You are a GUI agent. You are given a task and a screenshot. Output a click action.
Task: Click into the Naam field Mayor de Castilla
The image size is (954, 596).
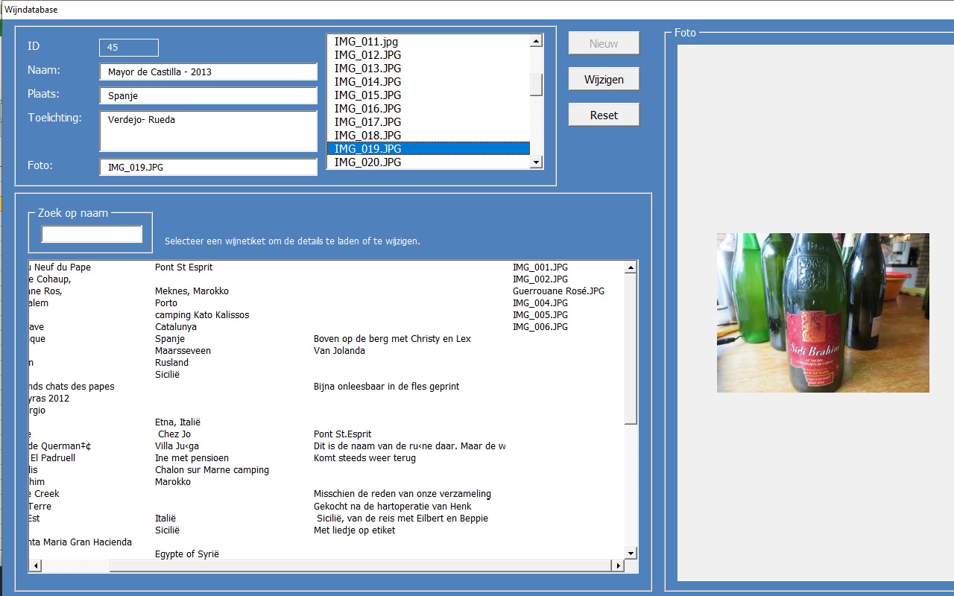pos(209,72)
